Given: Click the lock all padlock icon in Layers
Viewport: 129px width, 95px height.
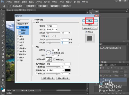Looking at the screenshot, I should pyautogui.click(x=110, y=76).
